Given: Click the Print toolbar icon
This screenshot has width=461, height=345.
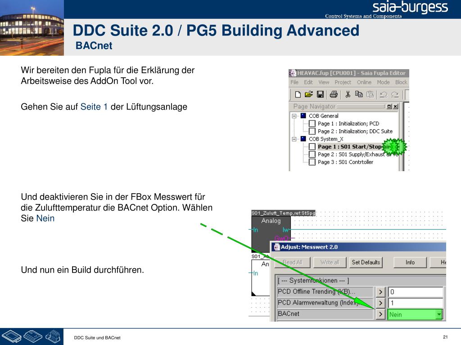Looking at the screenshot, I should 334,94.
